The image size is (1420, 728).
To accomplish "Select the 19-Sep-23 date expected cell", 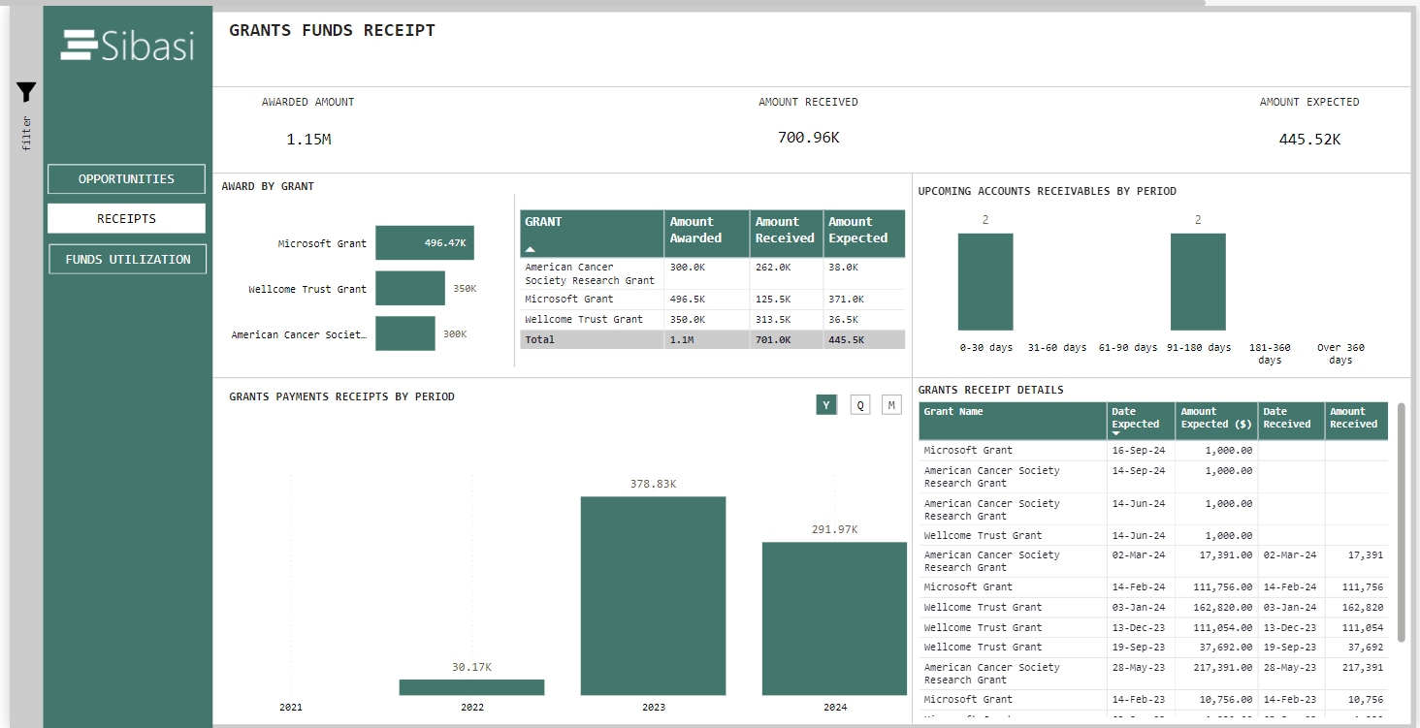I will point(1139,648).
